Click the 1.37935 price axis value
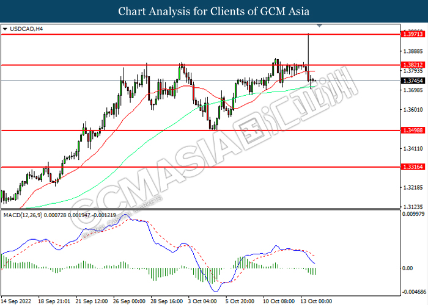 click(413, 71)
